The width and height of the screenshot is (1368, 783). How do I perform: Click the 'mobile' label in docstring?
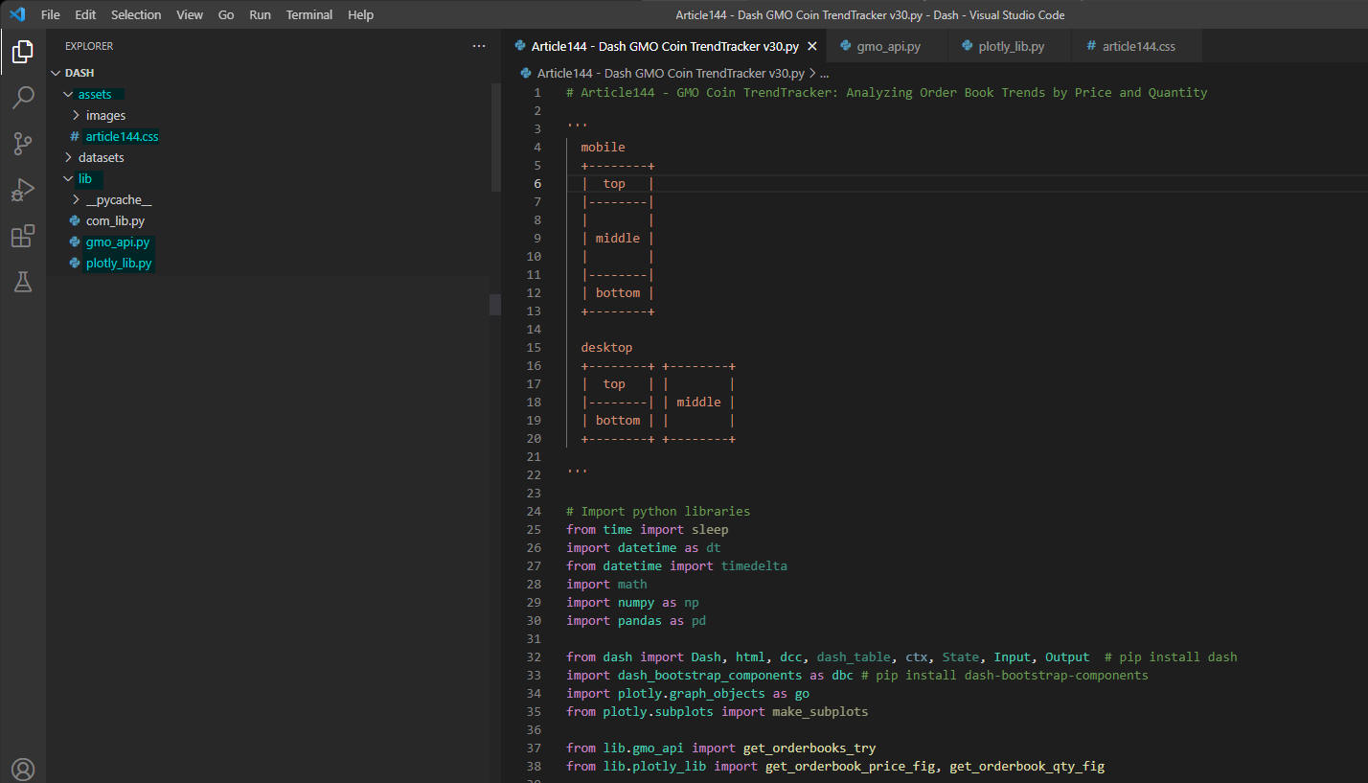pos(603,147)
